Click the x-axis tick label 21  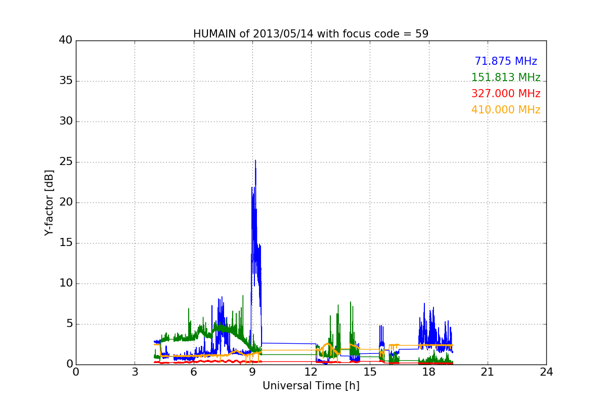pos(488,372)
